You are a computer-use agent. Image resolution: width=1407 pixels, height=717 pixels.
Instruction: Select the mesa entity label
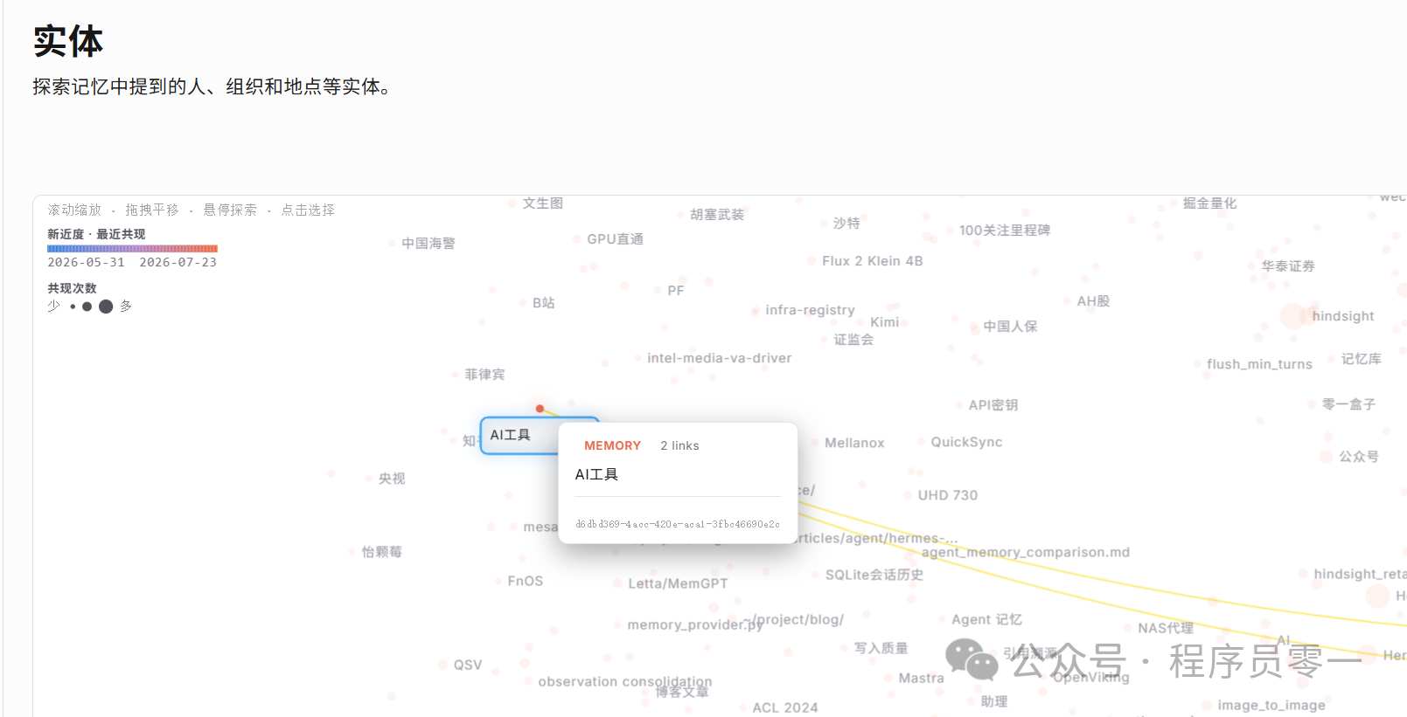tap(540, 527)
